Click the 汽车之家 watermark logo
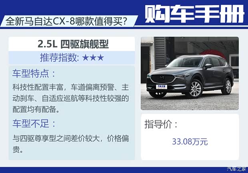248x173 pixels. [237, 169]
